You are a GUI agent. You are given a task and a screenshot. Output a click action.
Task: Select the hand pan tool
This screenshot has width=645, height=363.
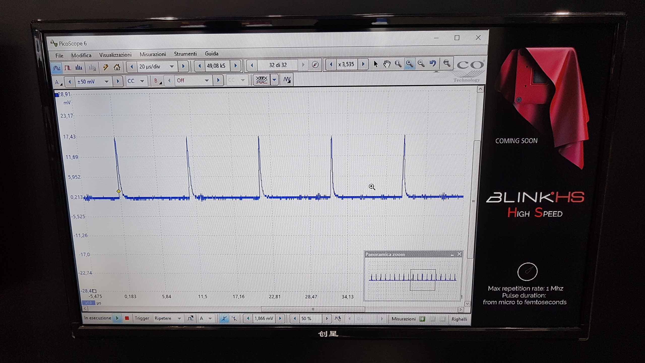tap(387, 64)
